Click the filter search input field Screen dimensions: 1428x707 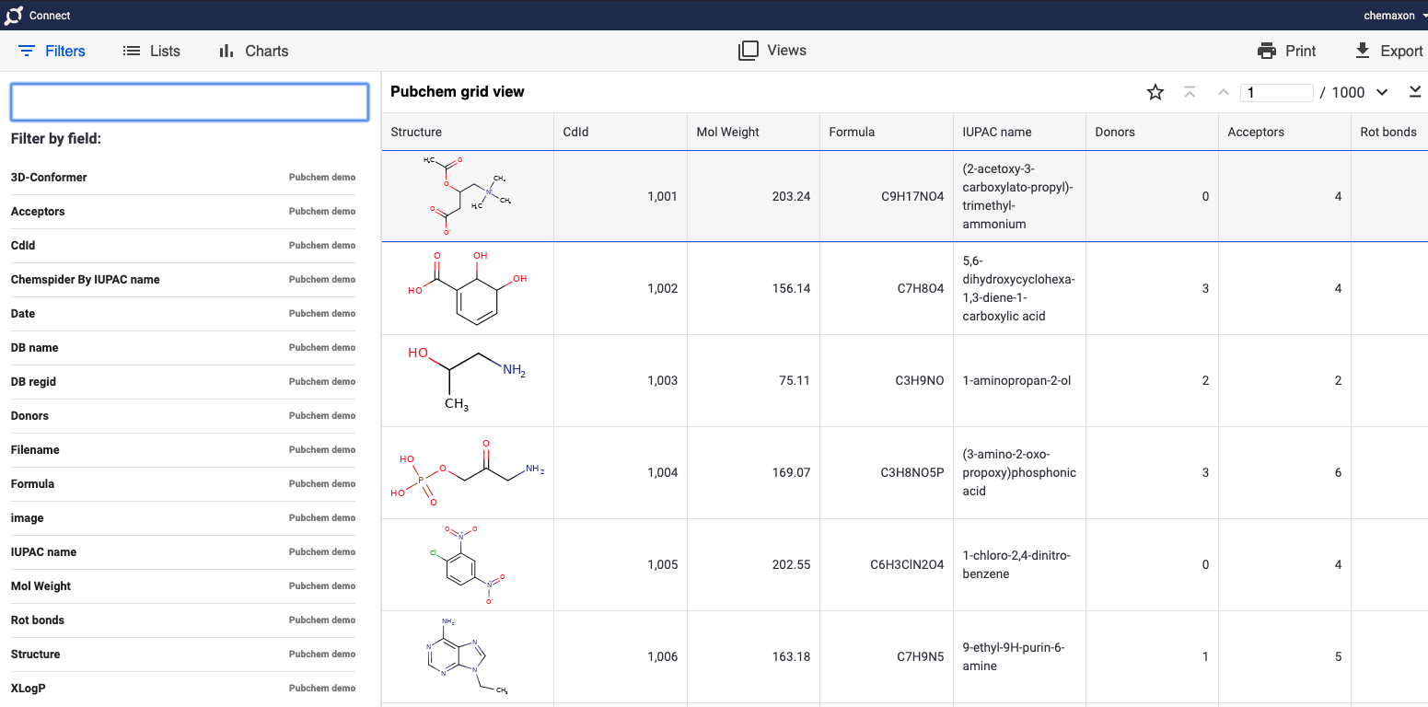coord(190,102)
